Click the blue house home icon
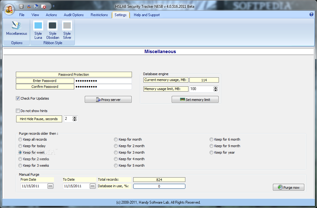Image resolution: width=317 pixels, height=208 pixels. tap(36, 6)
